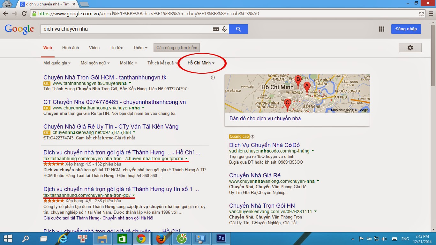Open Chuyển Nhà Trọn Gói HCM ad link
The height and width of the screenshot is (245, 436).
(105, 78)
